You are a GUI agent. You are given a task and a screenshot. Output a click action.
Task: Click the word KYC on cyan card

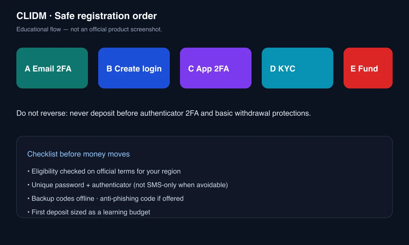click(x=287, y=69)
